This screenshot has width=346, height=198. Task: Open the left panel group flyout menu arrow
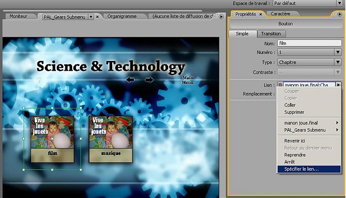[x=221, y=16]
